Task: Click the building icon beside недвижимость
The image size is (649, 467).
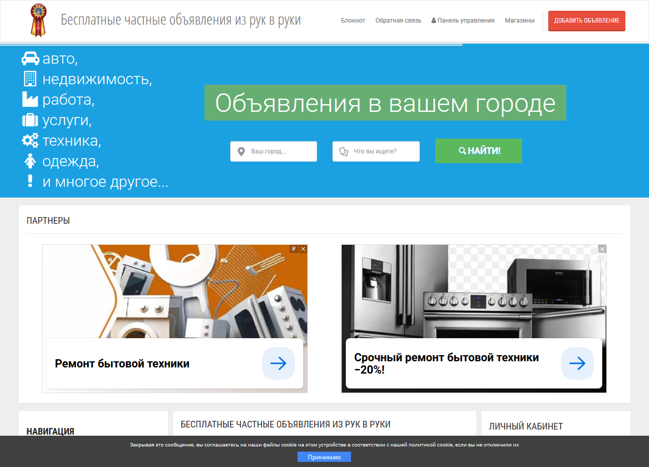Action: [30, 79]
